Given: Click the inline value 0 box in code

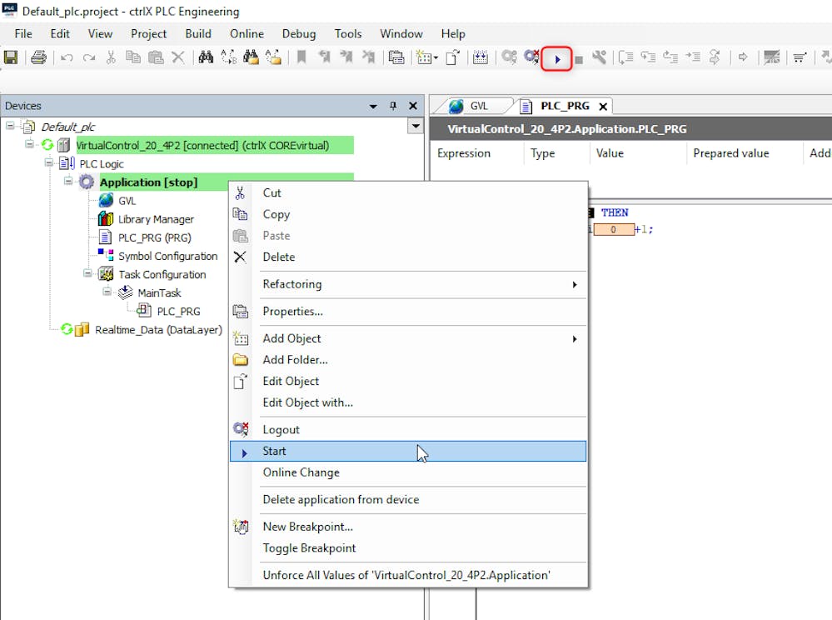Looking at the screenshot, I should tap(614, 229).
